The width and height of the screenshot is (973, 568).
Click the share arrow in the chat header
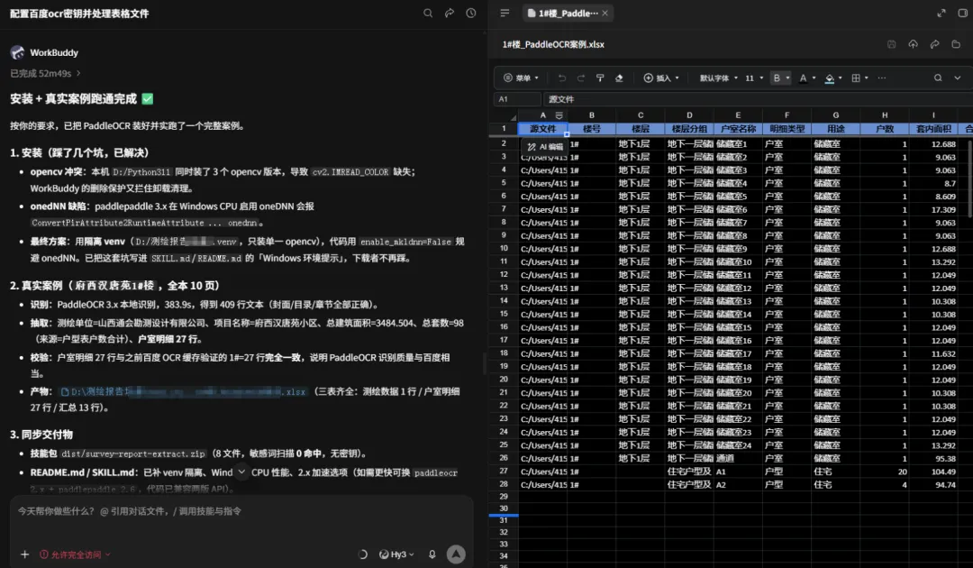[450, 13]
